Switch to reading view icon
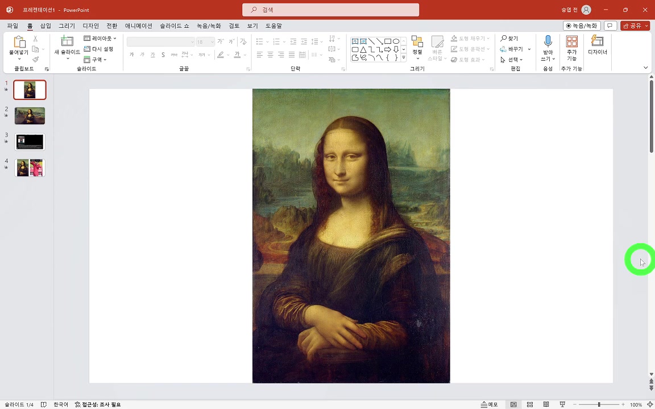This screenshot has height=409, width=655. 546,404
